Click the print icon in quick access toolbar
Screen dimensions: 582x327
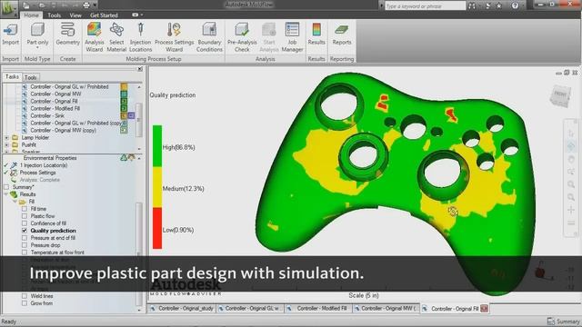[x=86, y=5]
